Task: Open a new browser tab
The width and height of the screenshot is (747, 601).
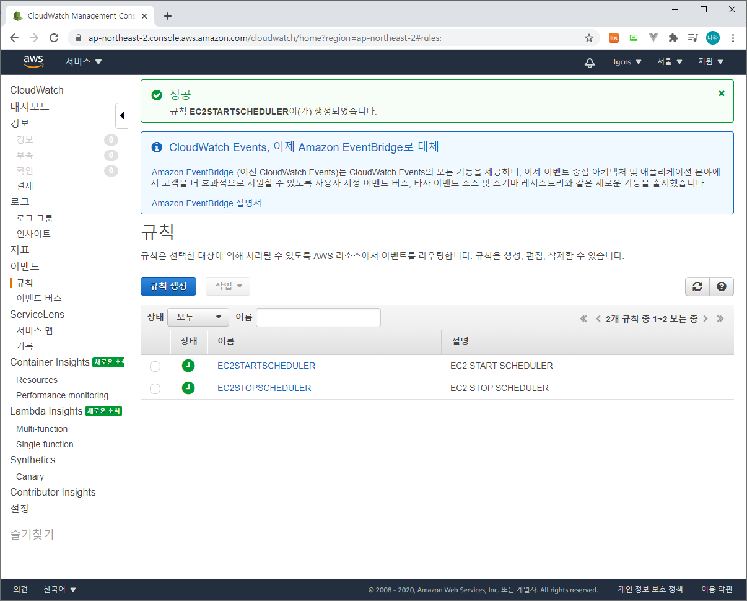Action: (x=167, y=16)
